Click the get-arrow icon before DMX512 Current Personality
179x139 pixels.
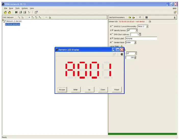(x=110, y=26)
